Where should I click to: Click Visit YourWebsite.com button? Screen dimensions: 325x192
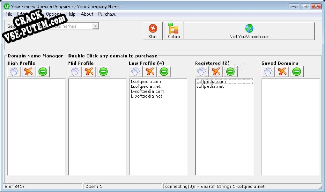(249, 31)
